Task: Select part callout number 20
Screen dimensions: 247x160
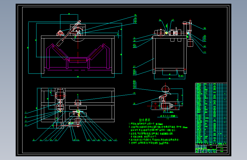Action: (x=134, y=87)
